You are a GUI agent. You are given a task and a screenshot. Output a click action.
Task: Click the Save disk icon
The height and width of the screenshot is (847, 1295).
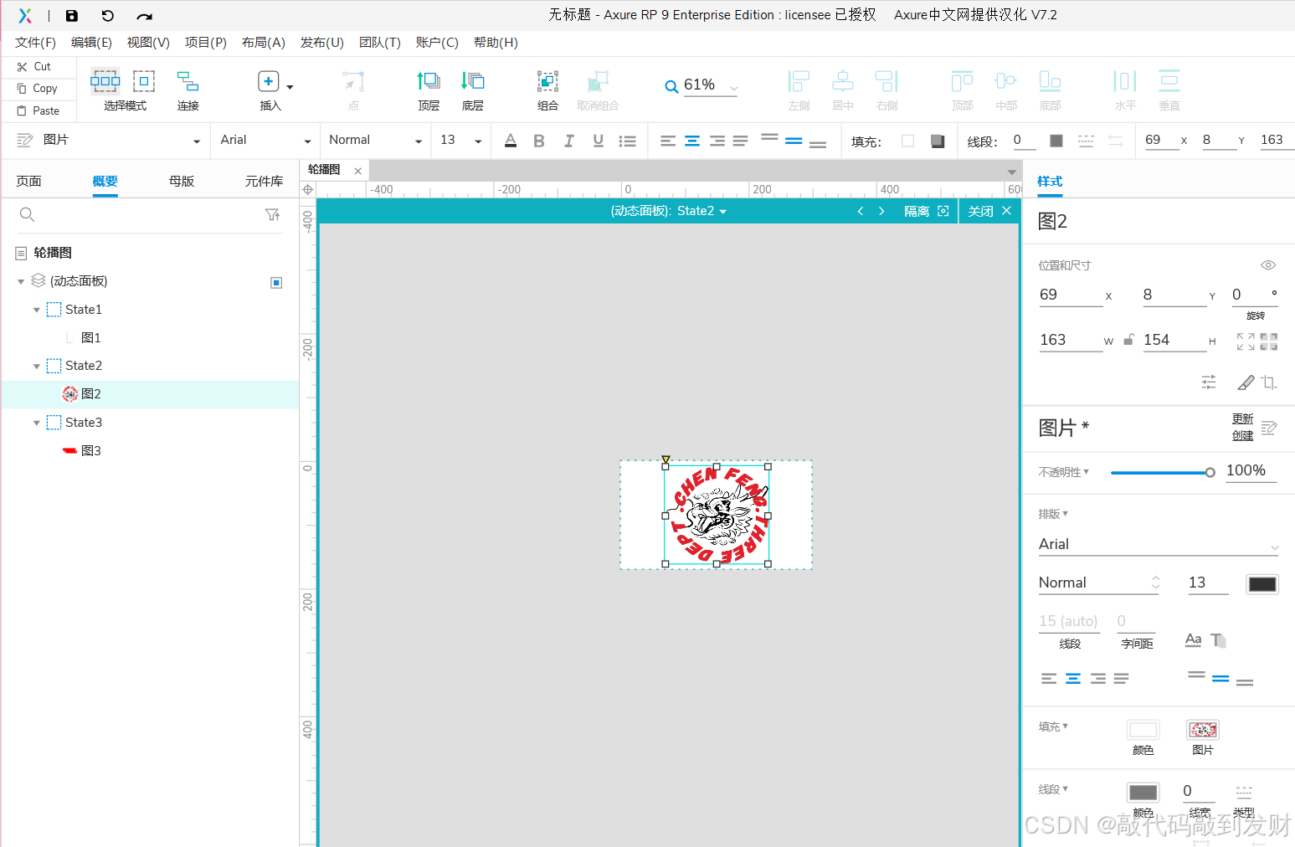pyautogui.click(x=72, y=15)
